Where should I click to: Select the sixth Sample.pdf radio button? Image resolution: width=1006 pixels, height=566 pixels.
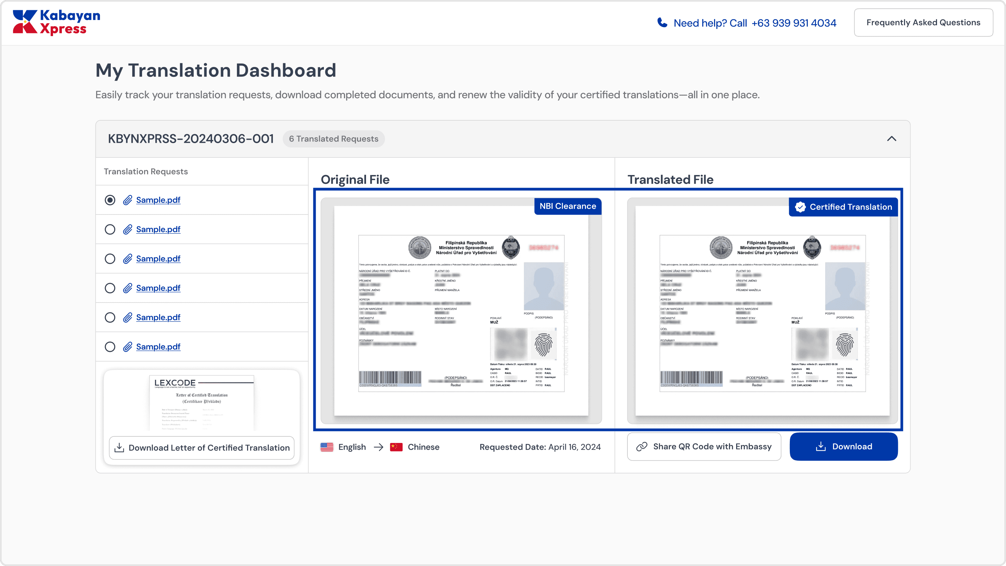pyautogui.click(x=110, y=347)
